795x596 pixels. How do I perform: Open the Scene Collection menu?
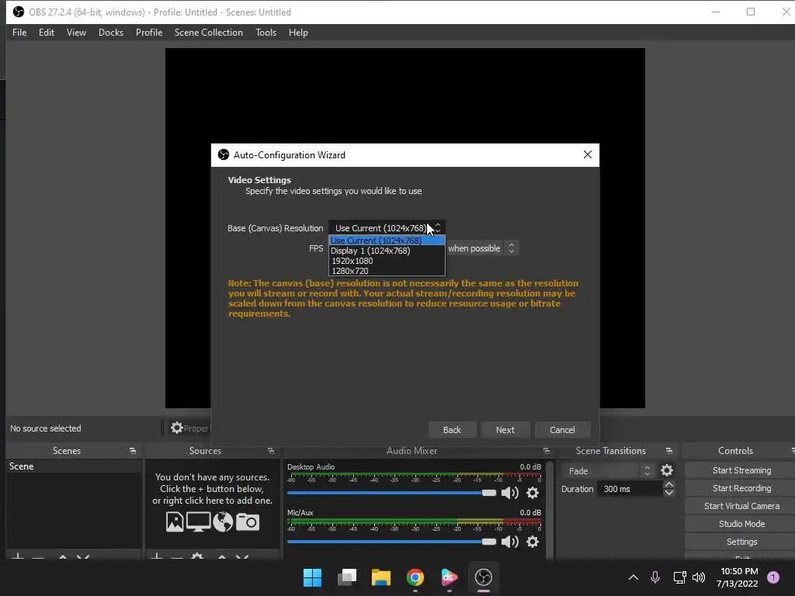(x=208, y=33)
